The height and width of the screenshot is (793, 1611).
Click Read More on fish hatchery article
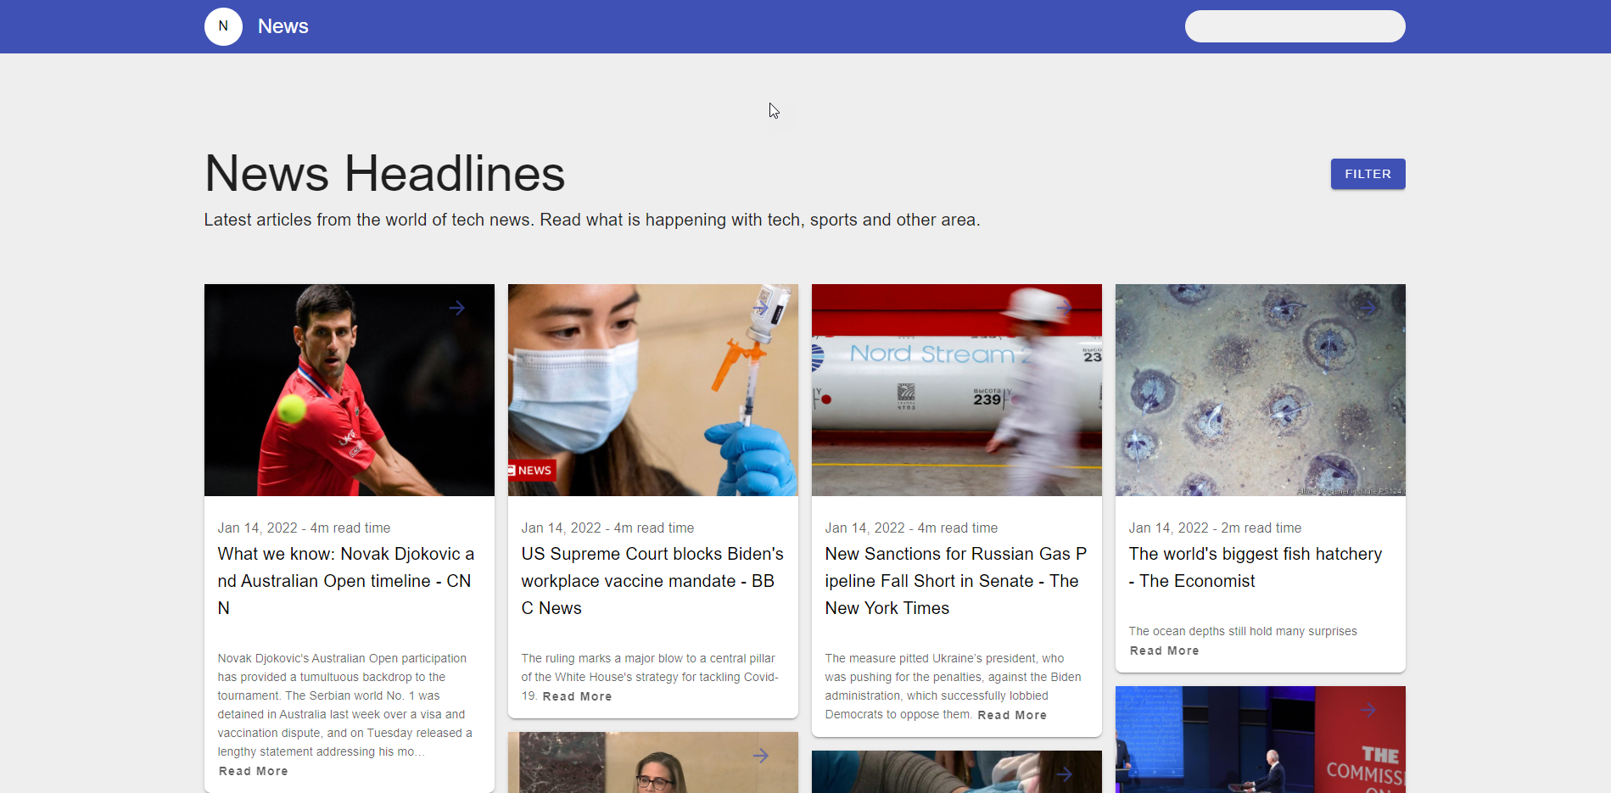pos(1165,651)
